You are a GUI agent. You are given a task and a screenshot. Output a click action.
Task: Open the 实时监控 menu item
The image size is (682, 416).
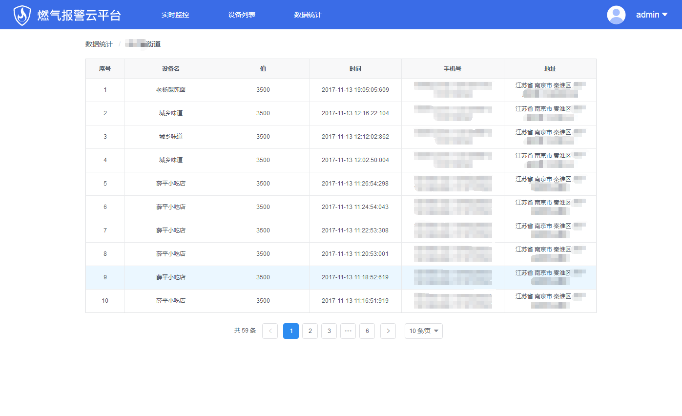coord(175,15)
